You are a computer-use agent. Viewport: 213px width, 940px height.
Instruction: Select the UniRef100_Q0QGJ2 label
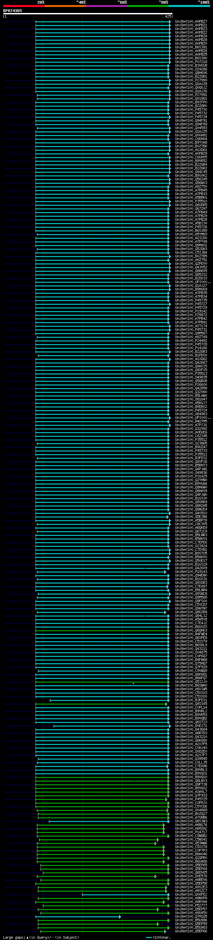click(x=191, y=87)
